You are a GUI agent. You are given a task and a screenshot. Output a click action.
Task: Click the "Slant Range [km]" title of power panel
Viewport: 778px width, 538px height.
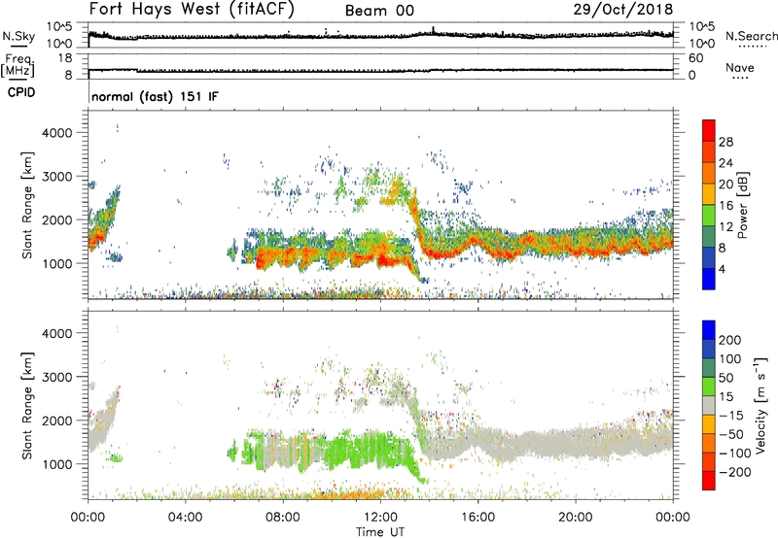pyautogui.click(x=27, y=205)
